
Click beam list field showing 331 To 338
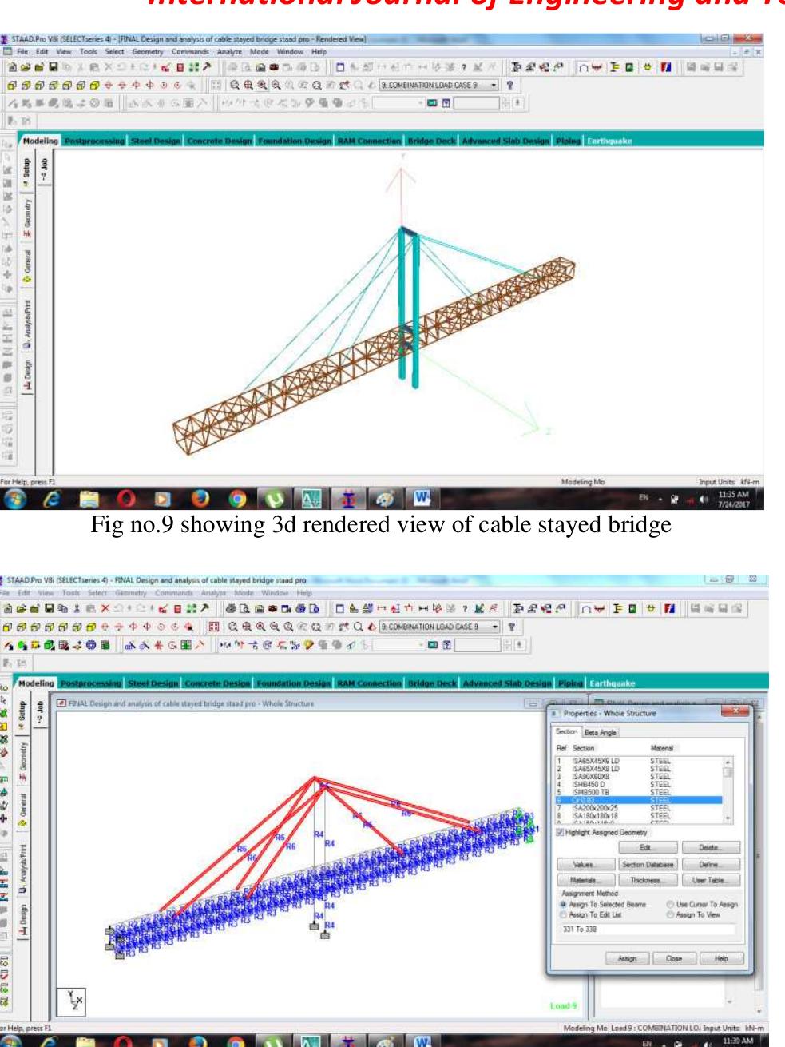[647, 929]
